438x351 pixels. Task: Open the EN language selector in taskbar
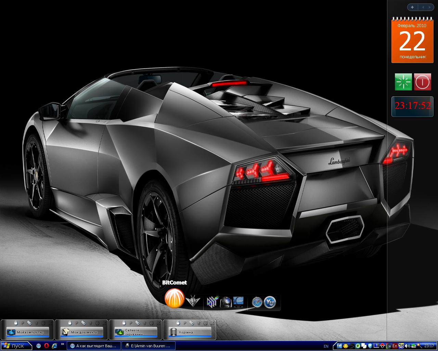[326, 346]
